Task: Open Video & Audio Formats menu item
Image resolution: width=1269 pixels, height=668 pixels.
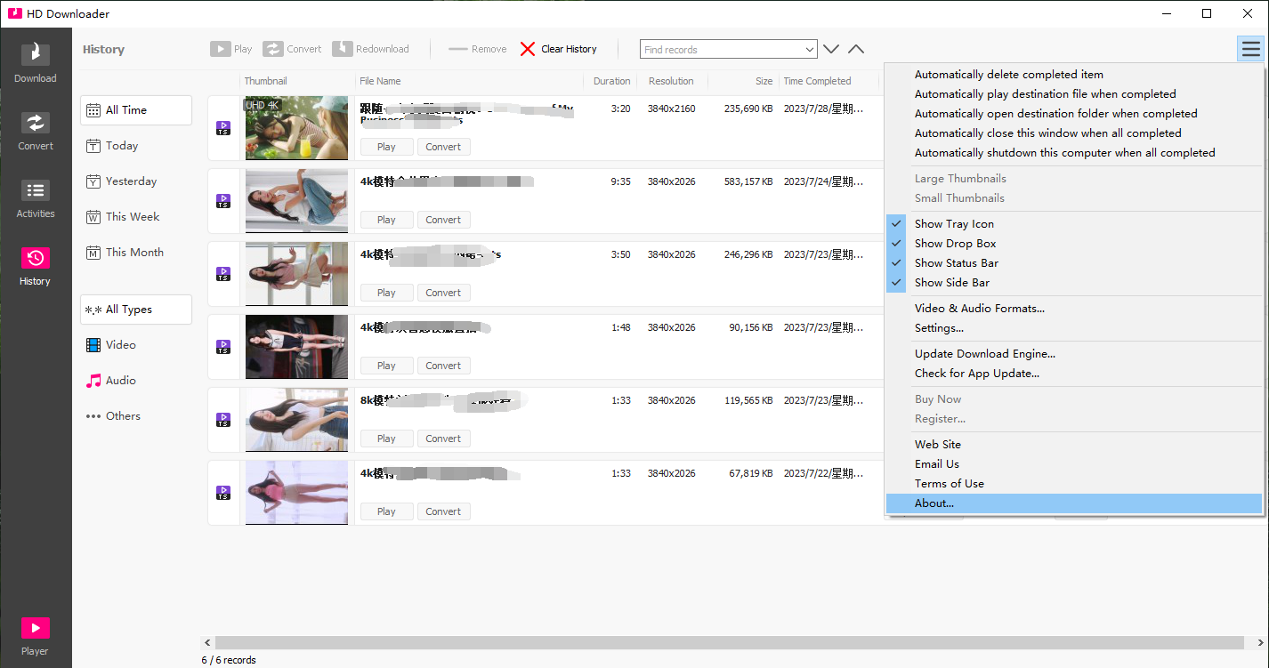Action: (979, 309)
